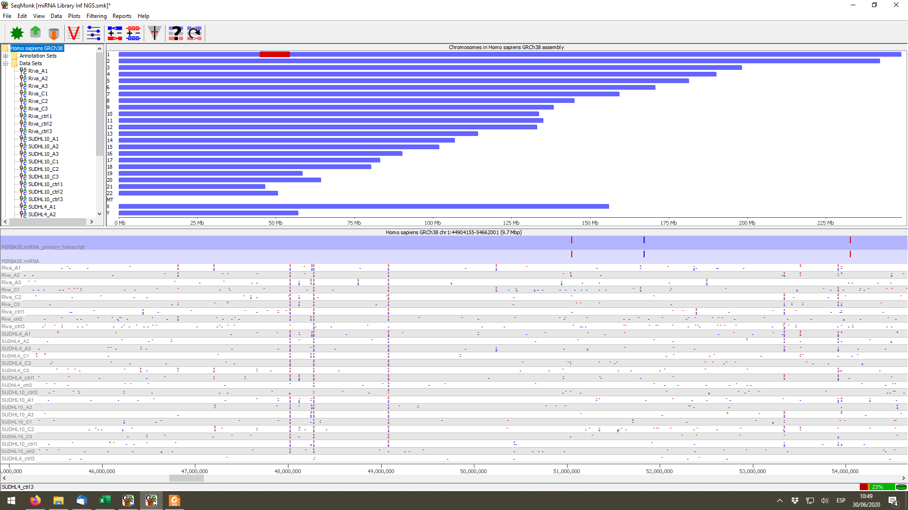Show hidden system tray icons chevron
This screenshot has height=510, width=908.
(780, 501)
